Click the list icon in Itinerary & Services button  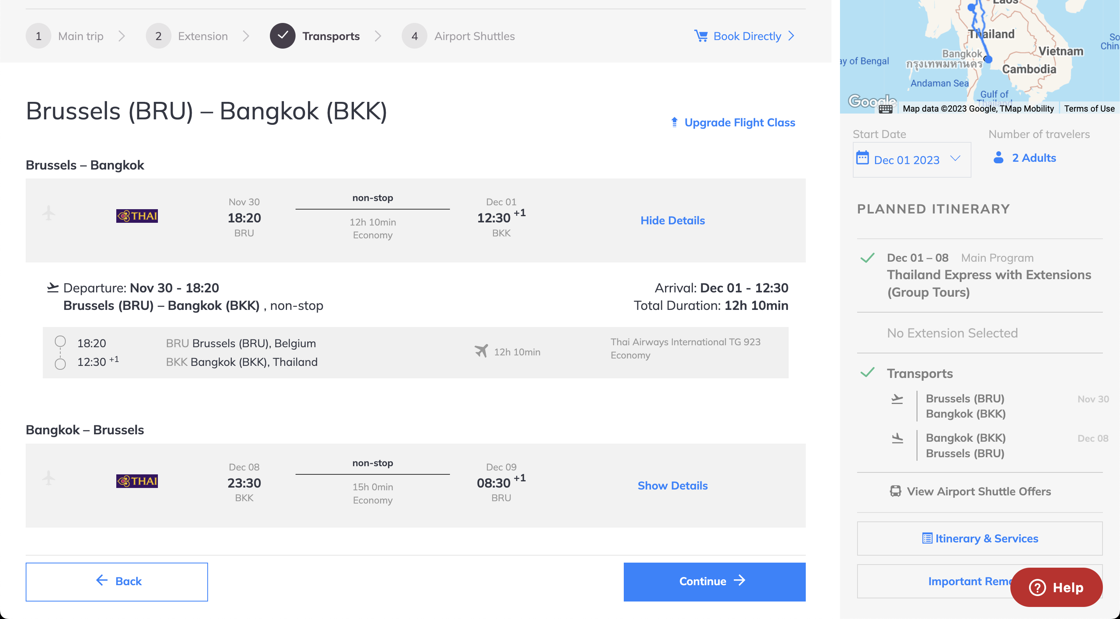(927, 538)
